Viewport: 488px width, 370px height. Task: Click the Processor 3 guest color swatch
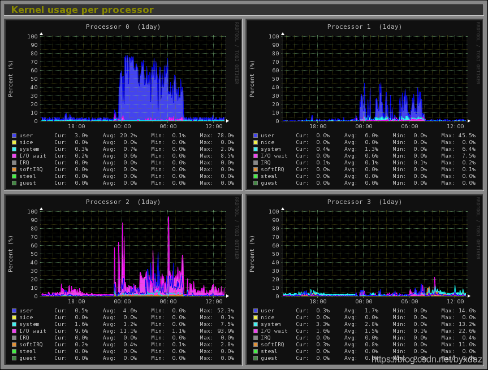point(256,358)
